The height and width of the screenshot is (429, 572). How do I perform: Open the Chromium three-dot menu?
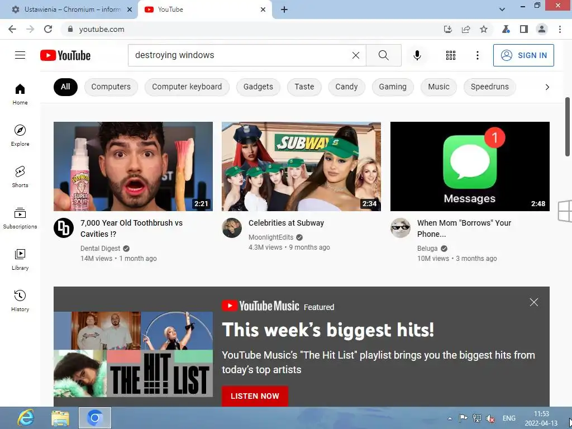[560, 29]
